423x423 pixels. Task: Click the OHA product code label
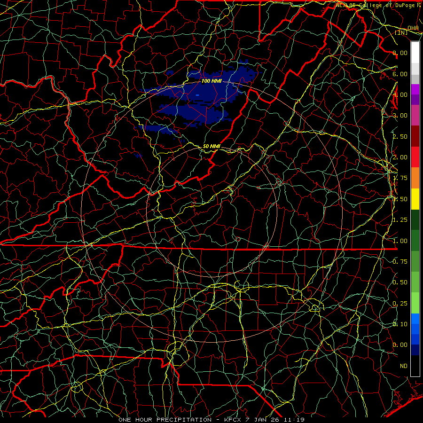(413, 28)
